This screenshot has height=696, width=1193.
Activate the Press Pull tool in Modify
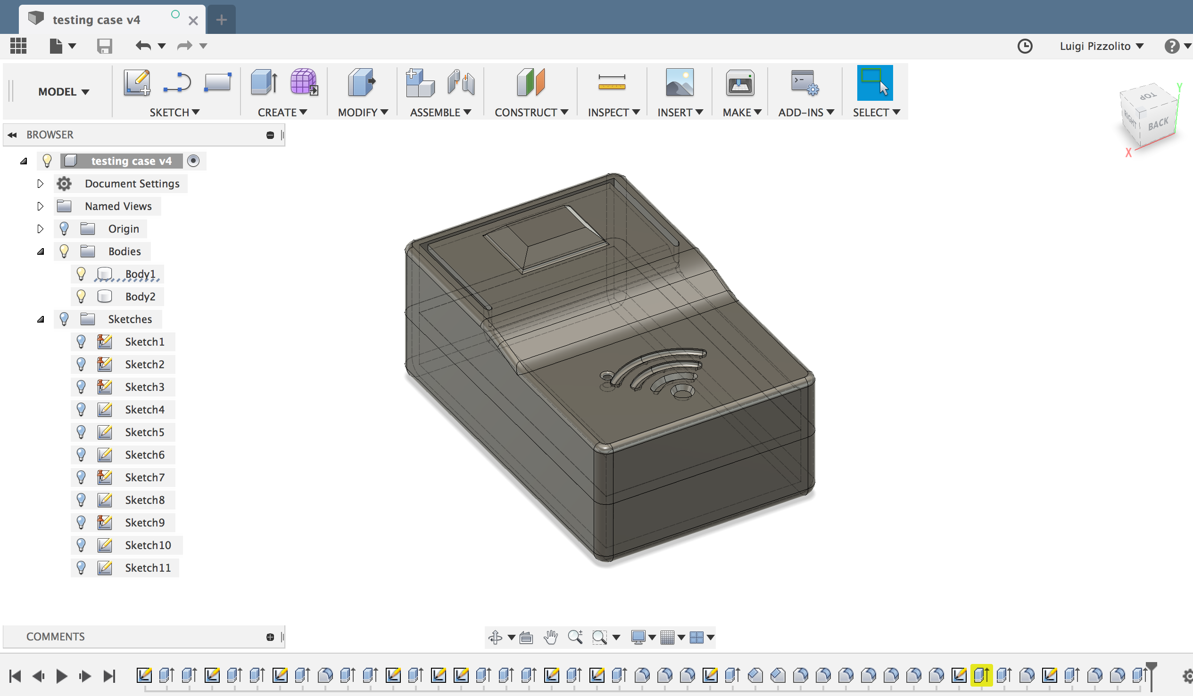point(361,83)
